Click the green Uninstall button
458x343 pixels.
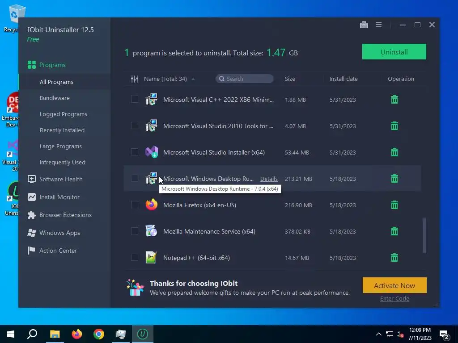coord(394,52)
